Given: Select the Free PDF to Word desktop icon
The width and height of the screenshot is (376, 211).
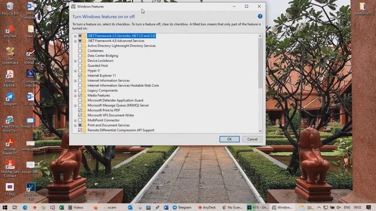Looking at the screenshot, I should click(10, 124).
